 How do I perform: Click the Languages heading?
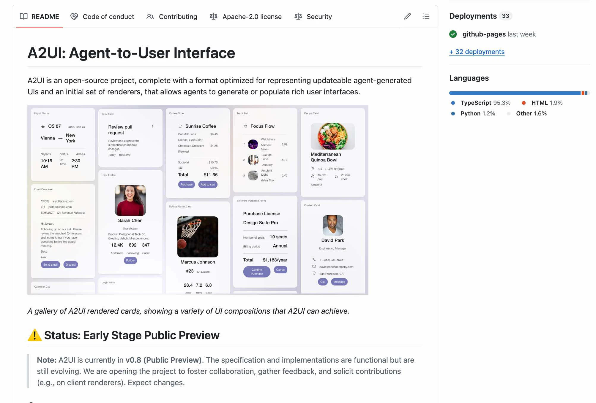click(469, 78)
